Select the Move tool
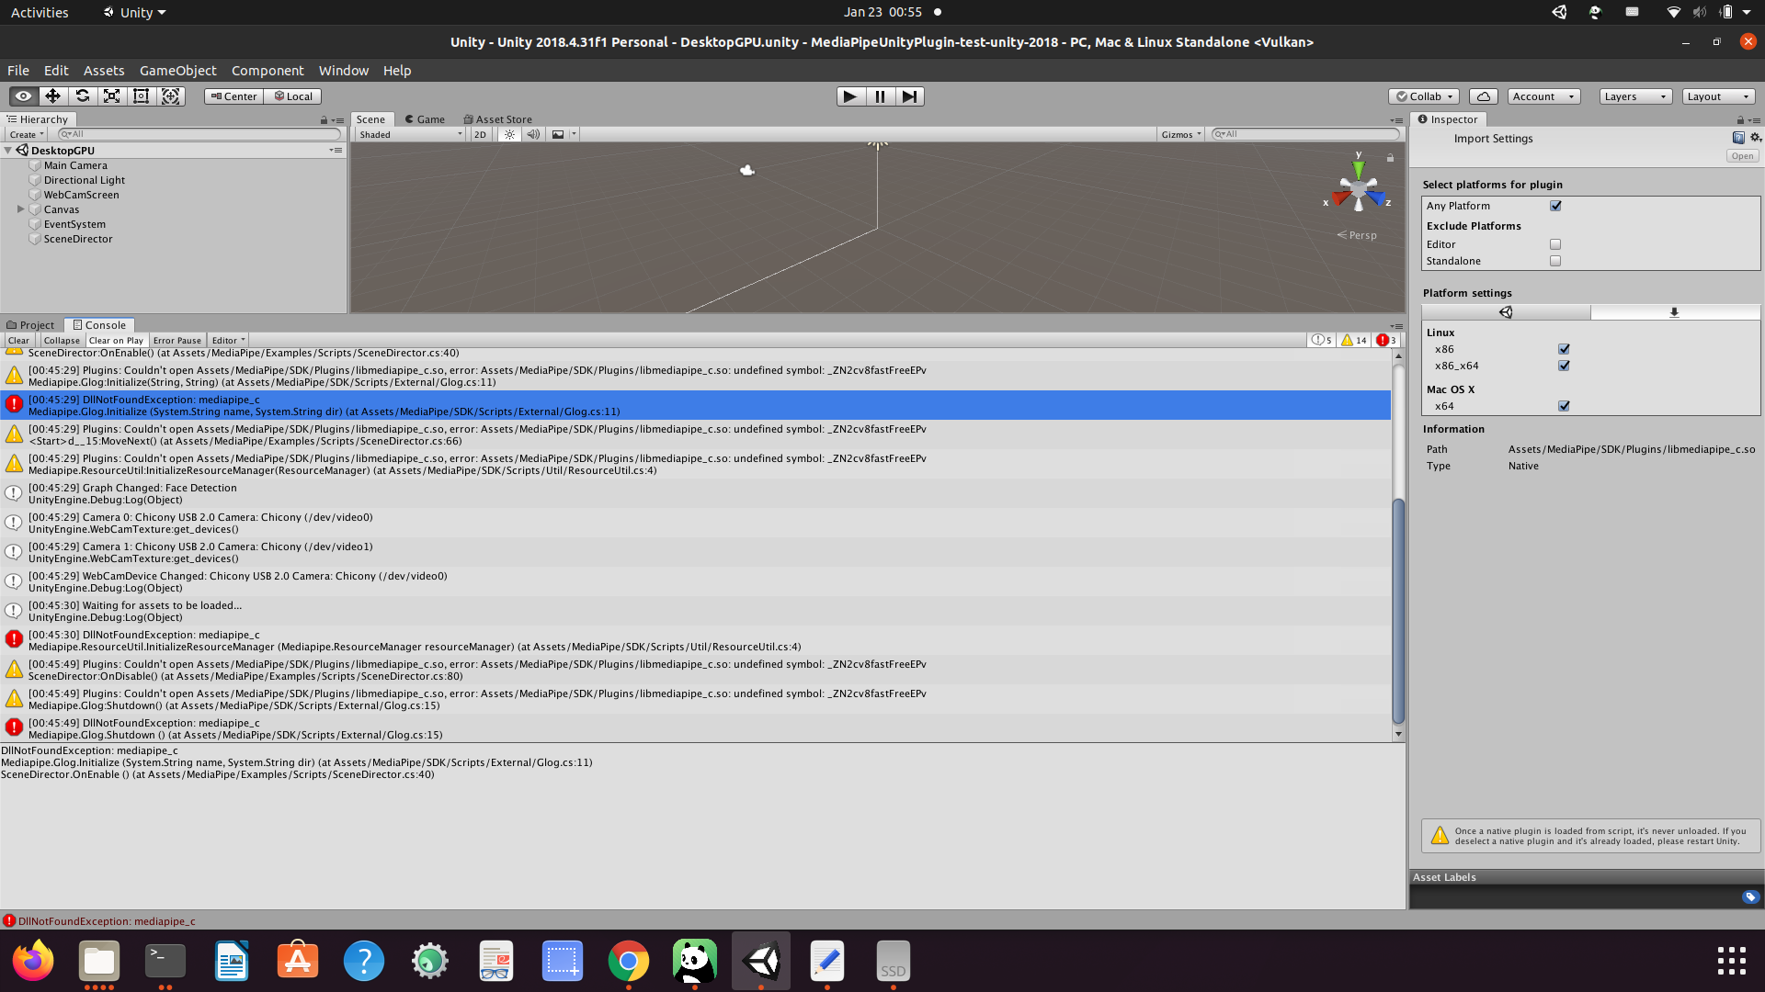 tap(52, 96)
